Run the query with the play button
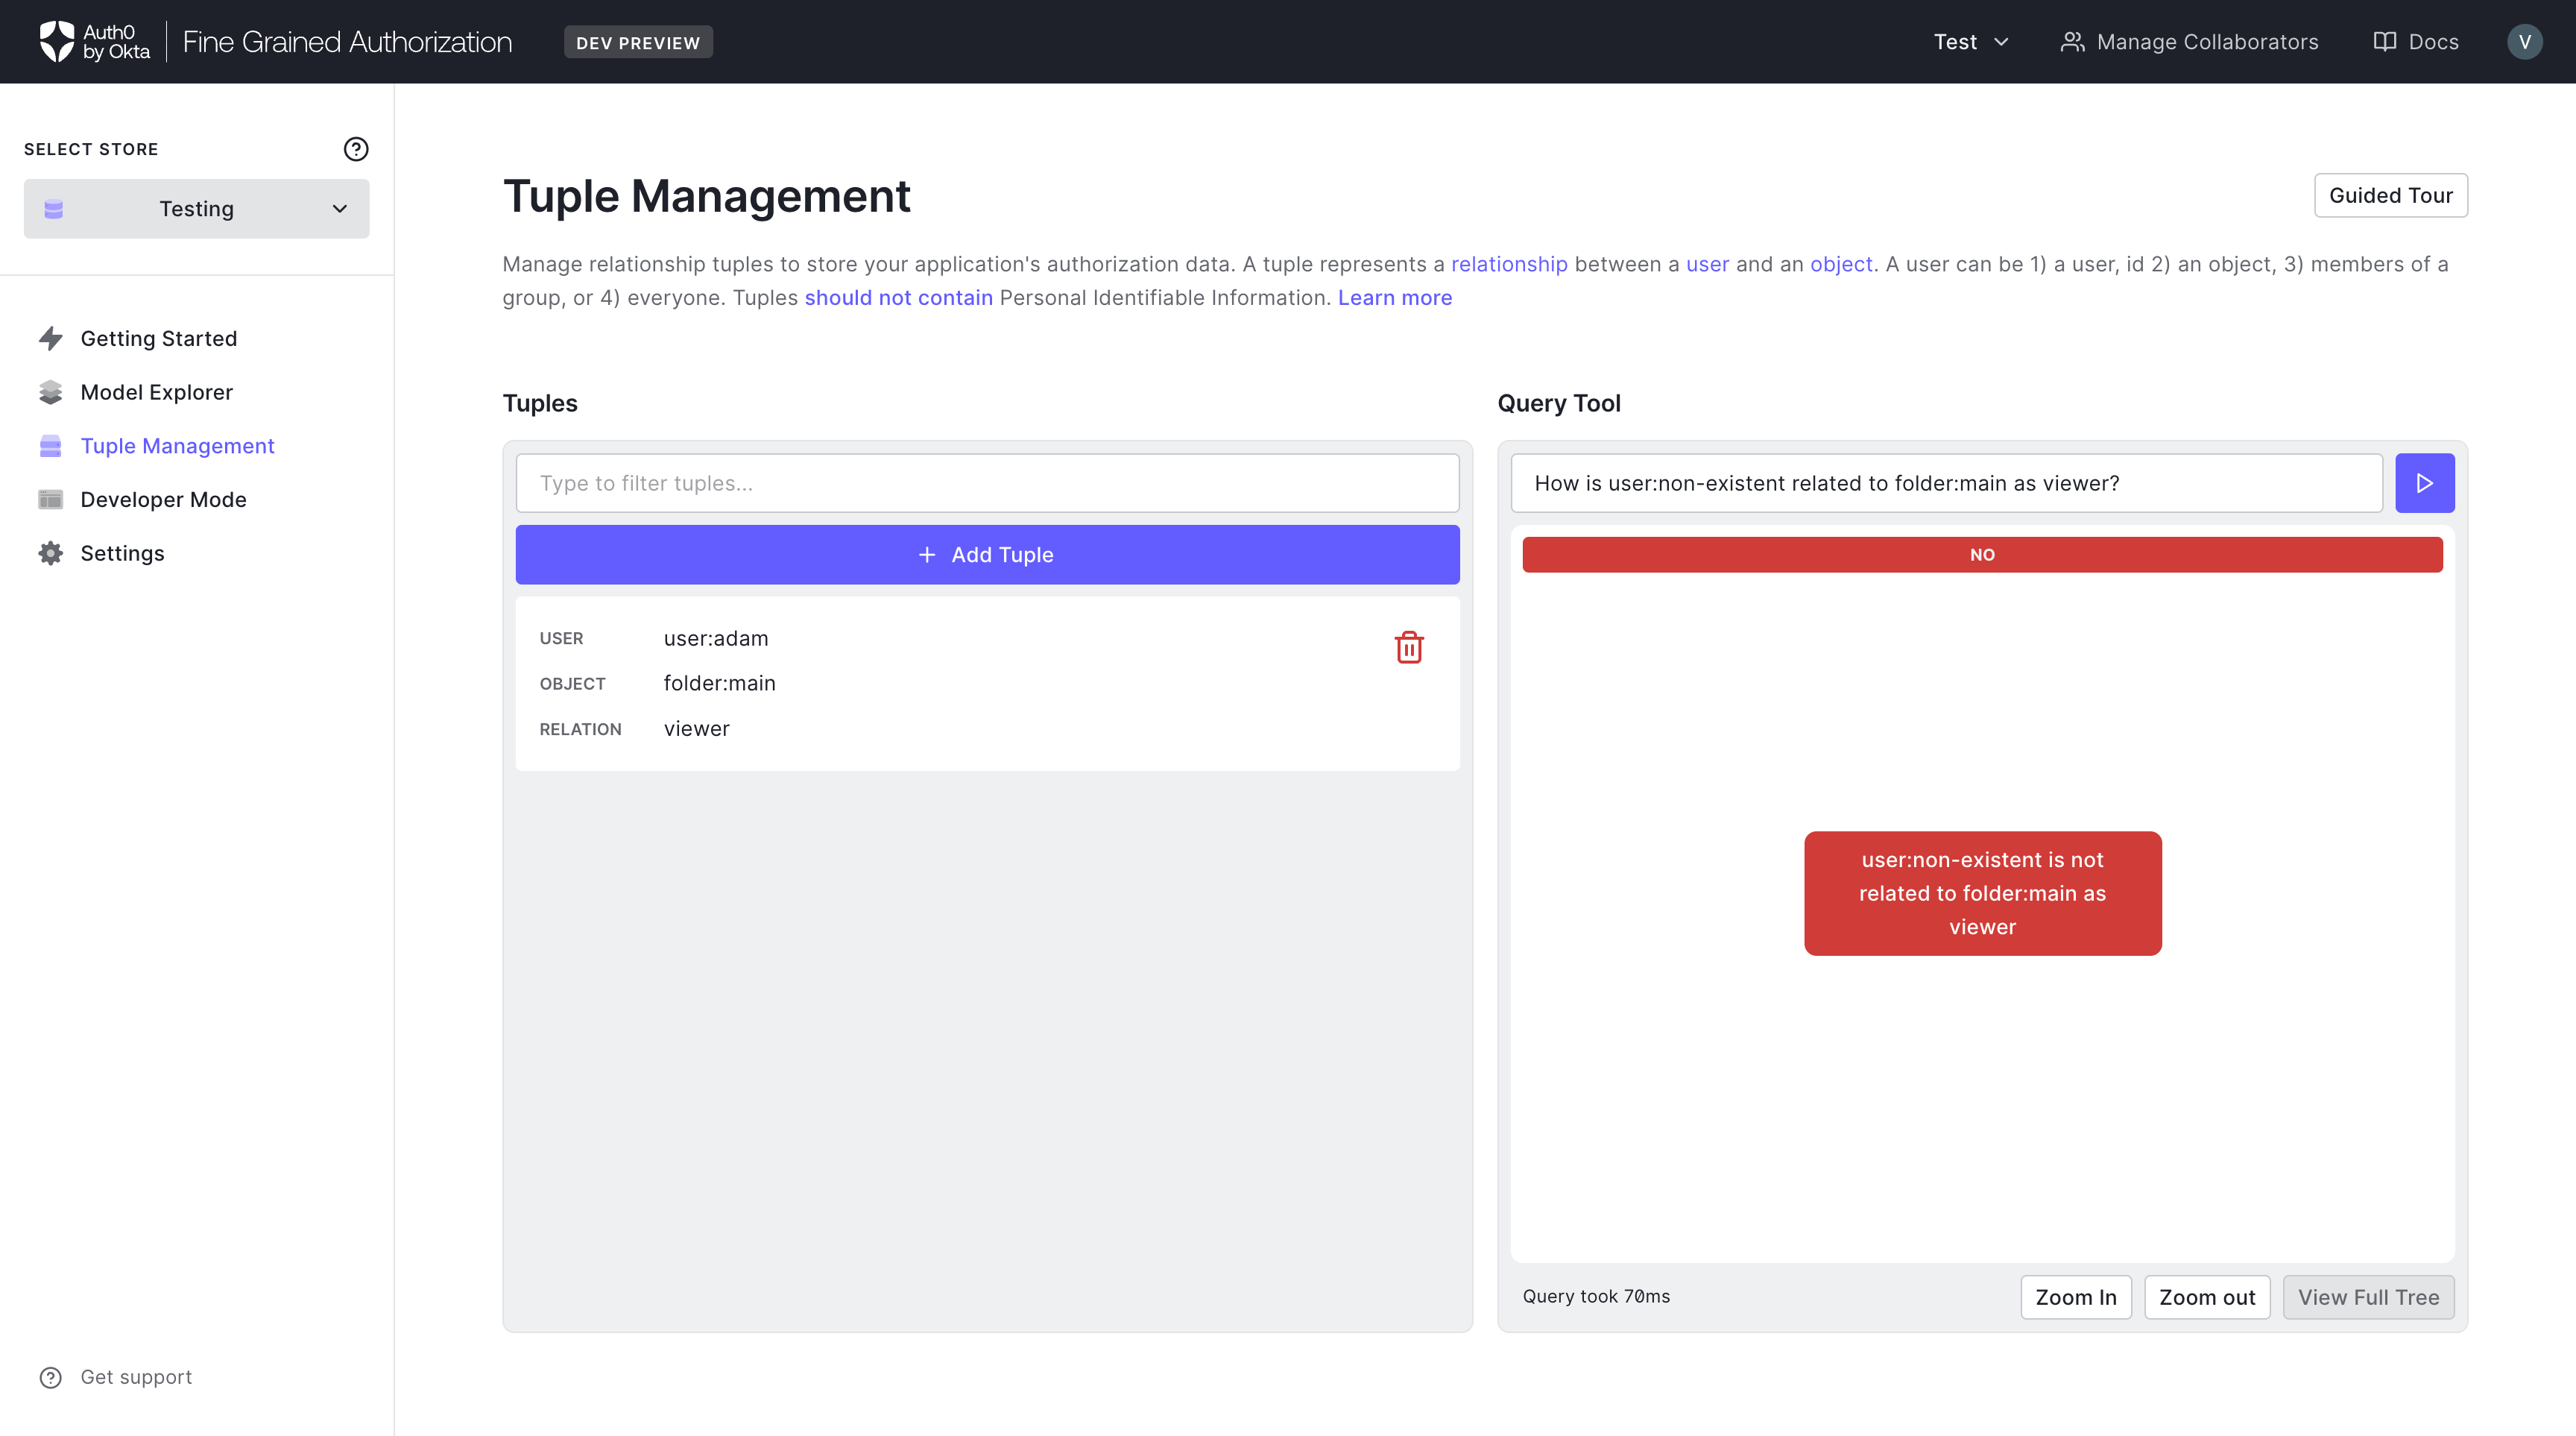Screen dimensions: 2576x1436 2424,483
